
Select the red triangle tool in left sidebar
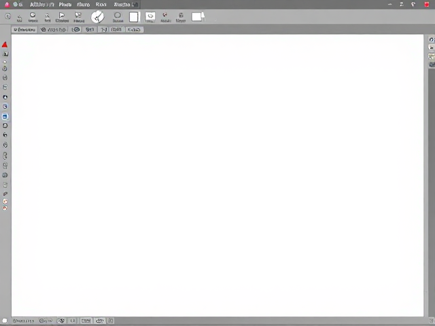click(5, 45)
